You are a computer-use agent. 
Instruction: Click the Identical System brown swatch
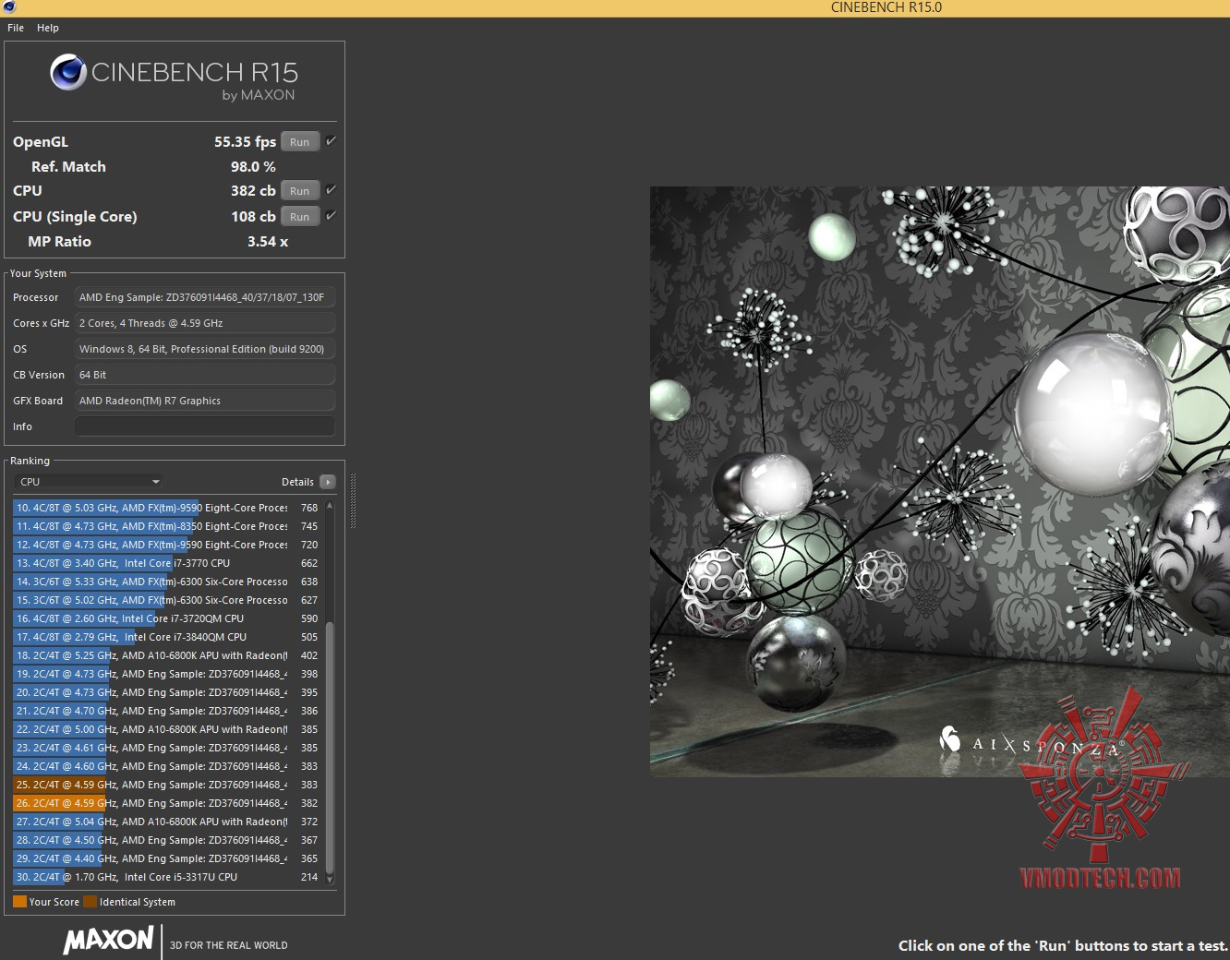(x=90, y=902)
